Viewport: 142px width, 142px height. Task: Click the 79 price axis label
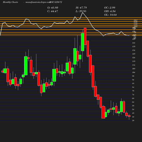pyautogui.click(x=133, y=91)
